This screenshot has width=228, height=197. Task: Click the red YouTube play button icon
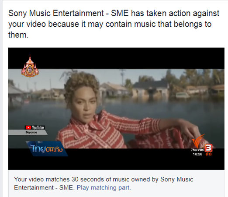pos(28,127)
